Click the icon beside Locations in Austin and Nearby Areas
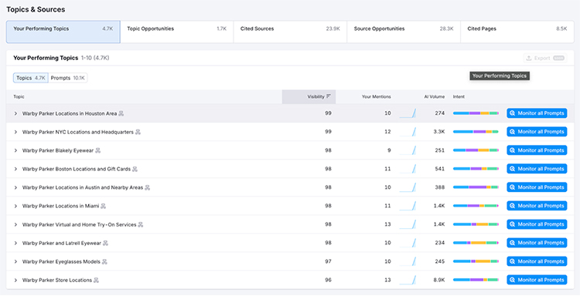Viewport: 580px width, 296px height. (x=147, y=187)
